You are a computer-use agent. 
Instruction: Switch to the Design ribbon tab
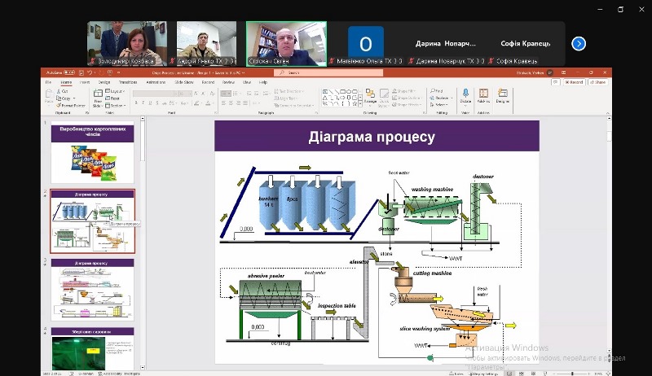(104, 82)
